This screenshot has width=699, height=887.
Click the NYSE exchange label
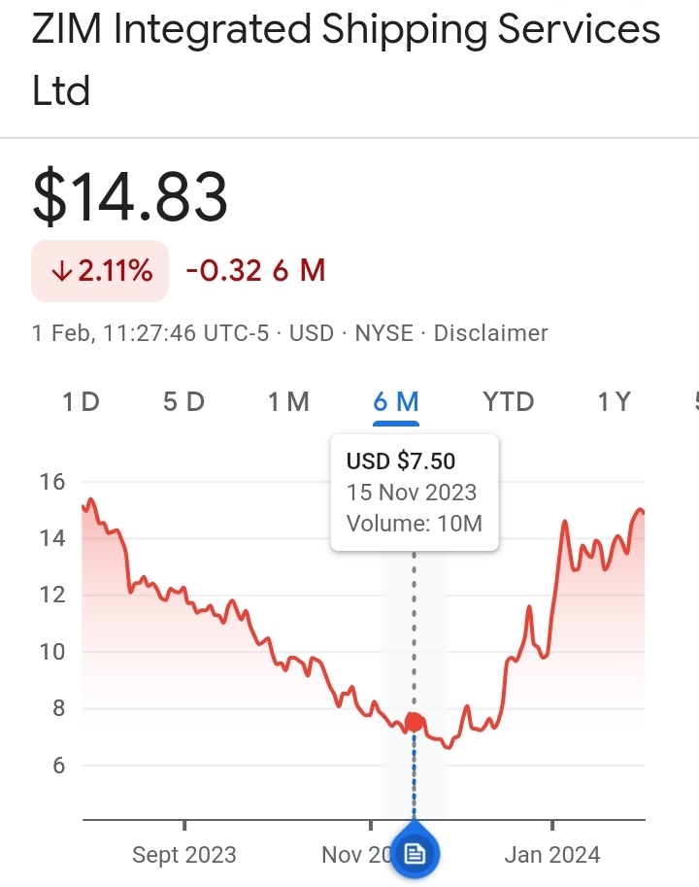(x=383, y=333)
